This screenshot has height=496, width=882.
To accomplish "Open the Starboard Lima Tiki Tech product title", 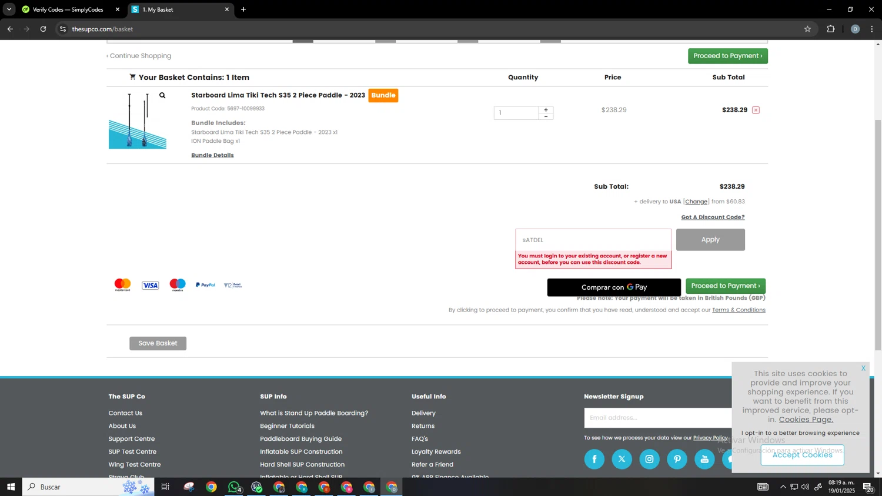I will tap(278, 95).
